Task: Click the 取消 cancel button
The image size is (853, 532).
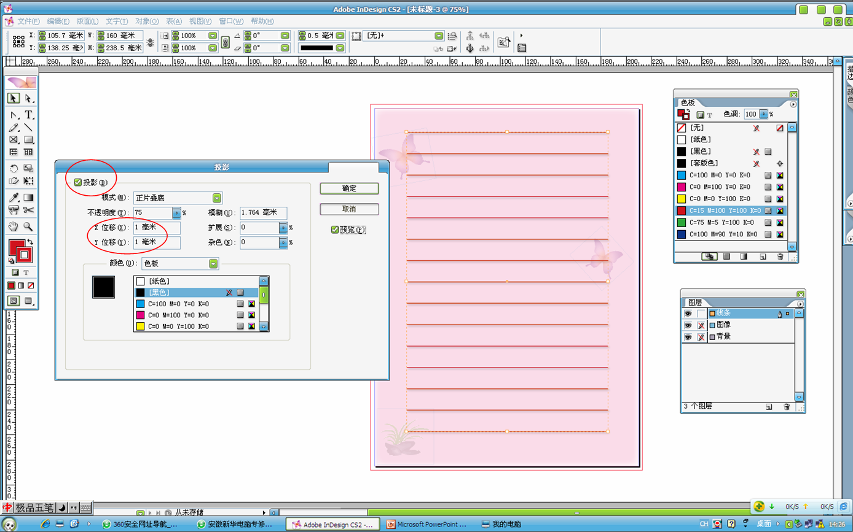Action: pos(349,209)
